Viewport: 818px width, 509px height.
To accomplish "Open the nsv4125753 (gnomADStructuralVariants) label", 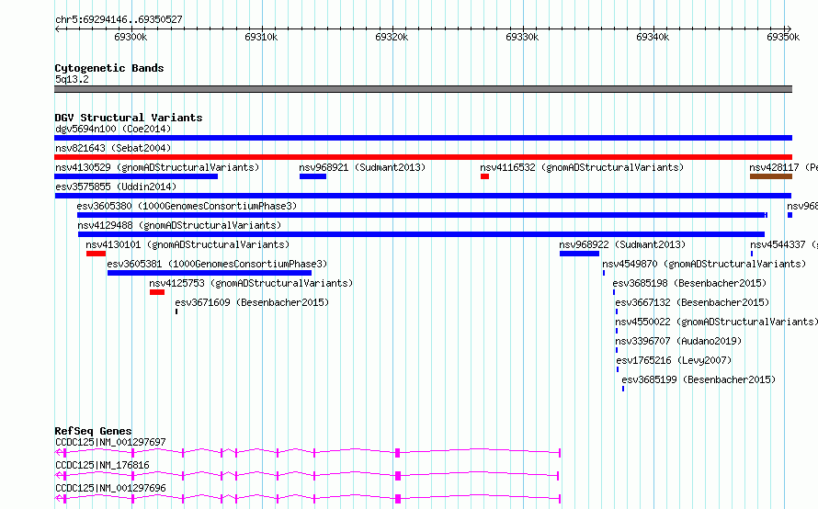I will 251,283.
